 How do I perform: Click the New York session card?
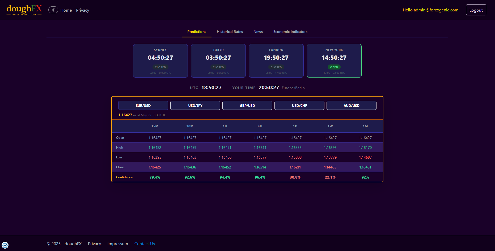click(x=334, y=61)
